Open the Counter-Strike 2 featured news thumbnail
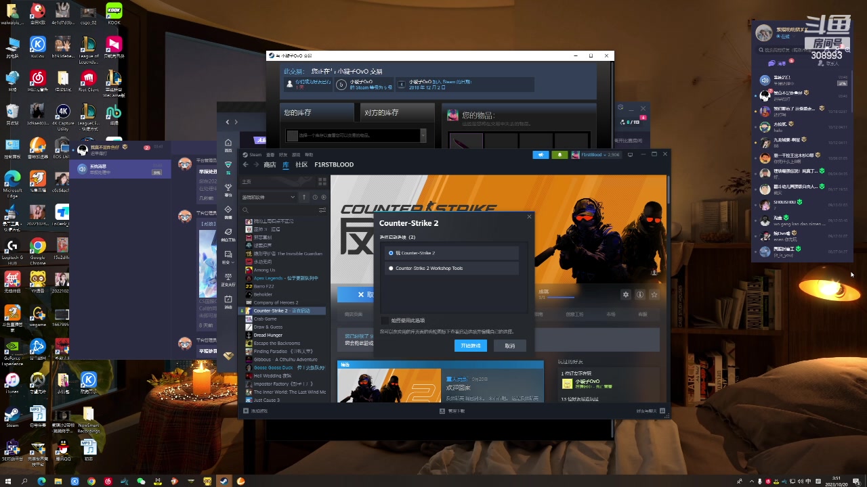The width and height of the screenshot is (867, 487). 389,386
